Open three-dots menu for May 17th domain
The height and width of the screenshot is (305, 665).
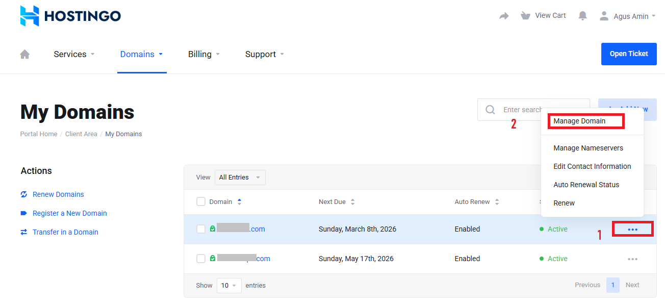pos(633,259)
